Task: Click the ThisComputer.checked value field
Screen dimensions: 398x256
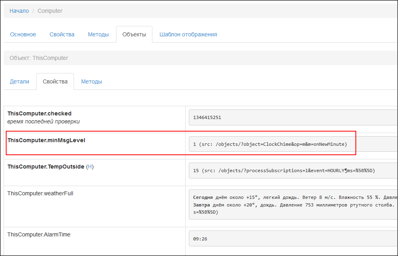Action: click(x=292, y=117)
